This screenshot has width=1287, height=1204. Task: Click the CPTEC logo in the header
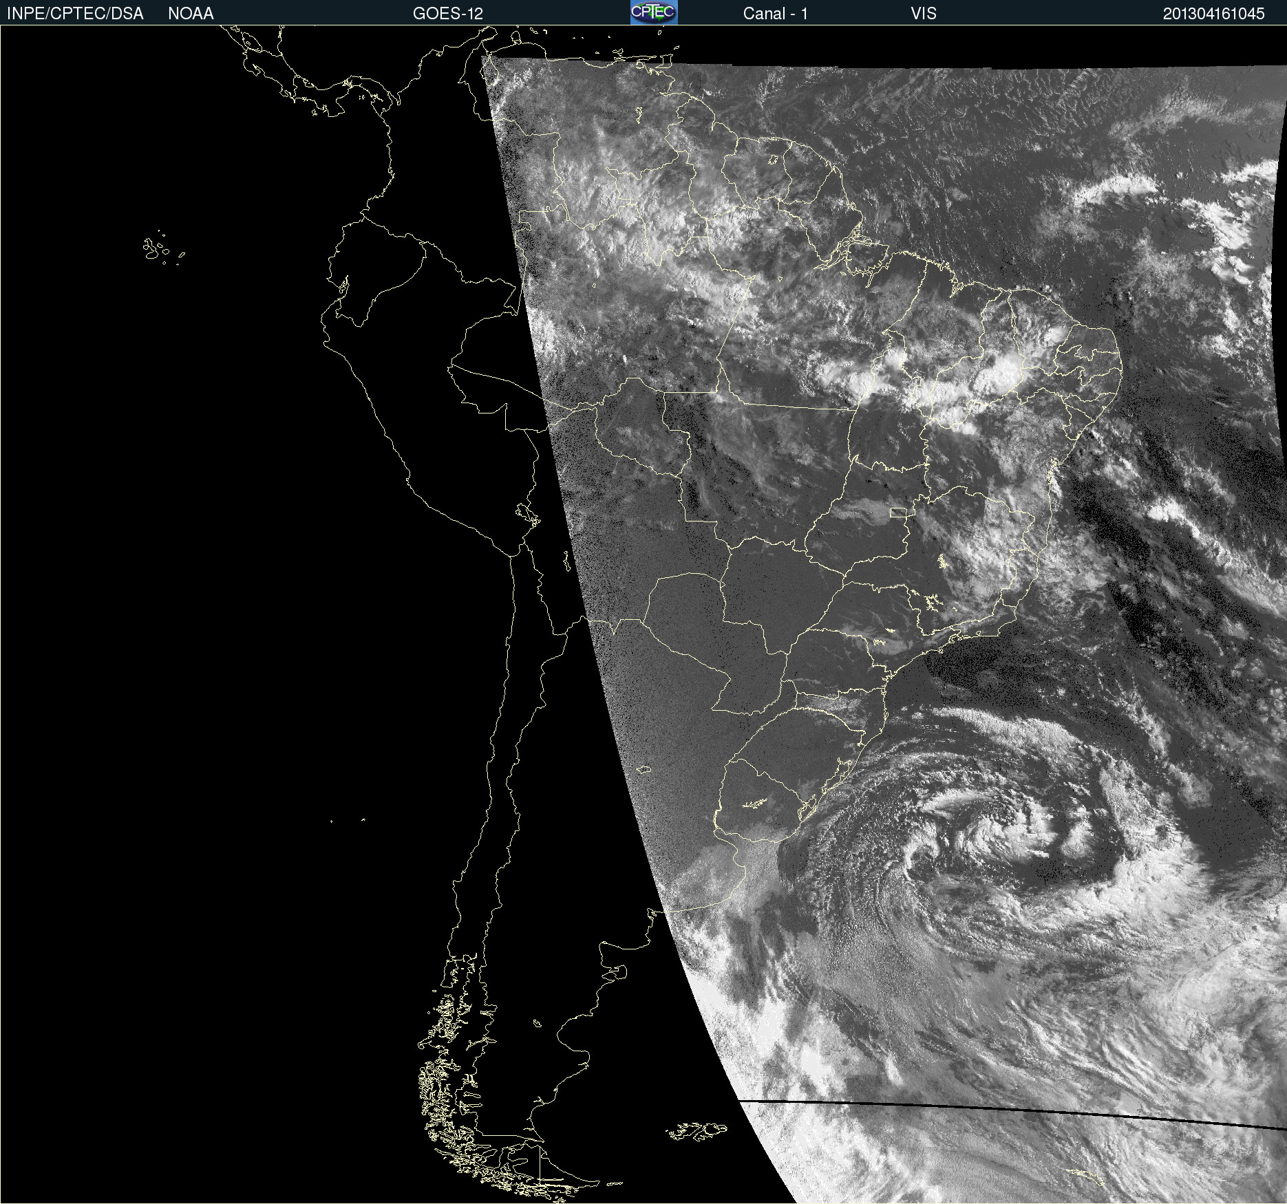pos(654,12)
